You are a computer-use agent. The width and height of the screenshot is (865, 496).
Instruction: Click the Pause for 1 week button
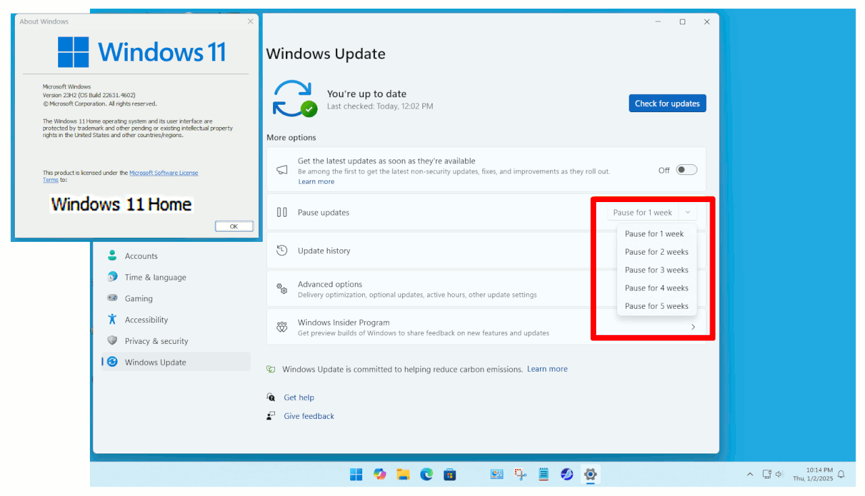pos(643,212)
